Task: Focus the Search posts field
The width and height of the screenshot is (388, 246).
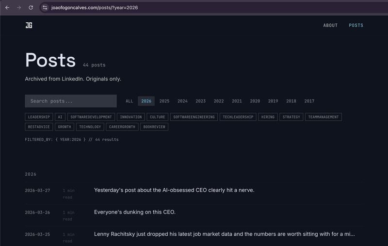Action: (71, 101)
